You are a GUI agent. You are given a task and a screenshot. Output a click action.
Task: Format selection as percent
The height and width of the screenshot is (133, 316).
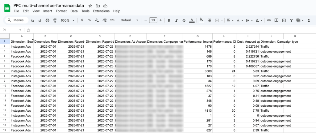click(x=89, y=20)
